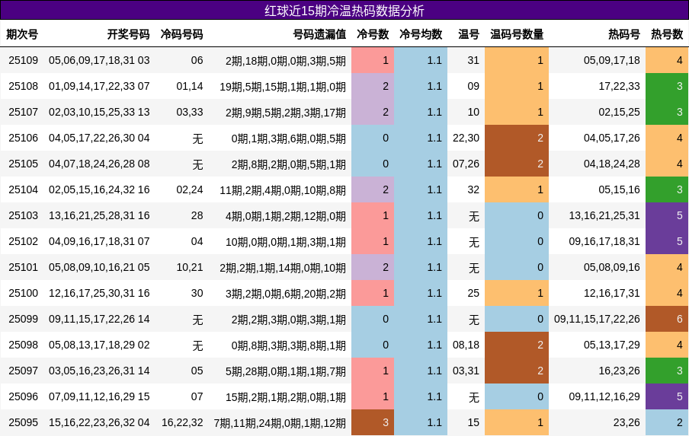Select period number 25097
Screen dimensions: 689x436
[x=24, y=371]
